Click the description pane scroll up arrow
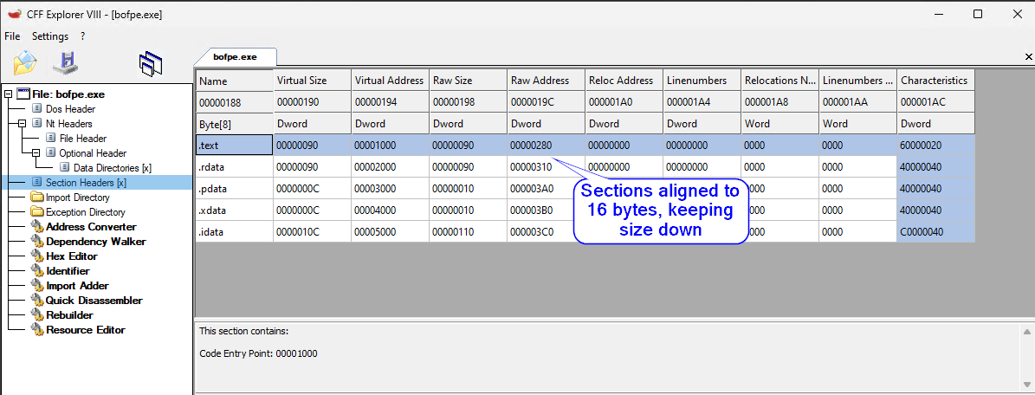 pyautogui.click(x=1027, y=332)
